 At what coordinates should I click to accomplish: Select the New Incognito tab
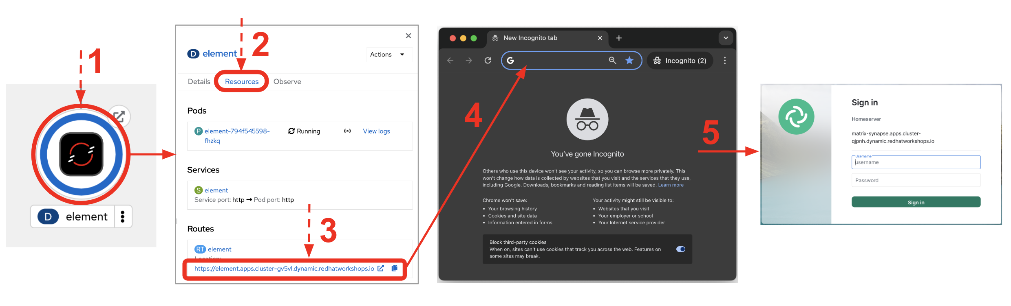(546, 38)
